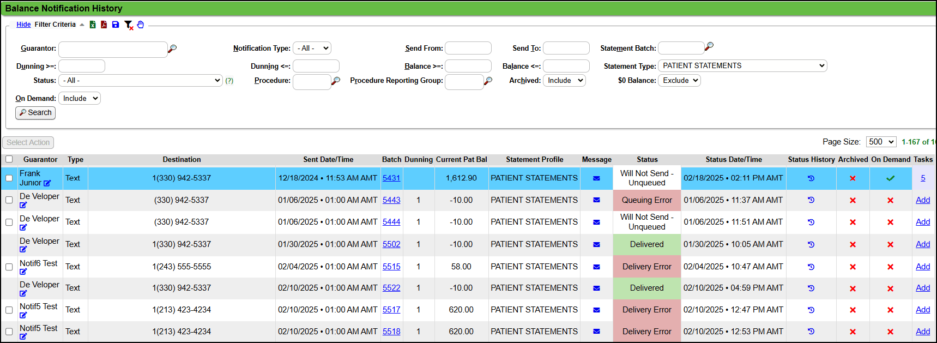Export results to Excel

[93, 25]
